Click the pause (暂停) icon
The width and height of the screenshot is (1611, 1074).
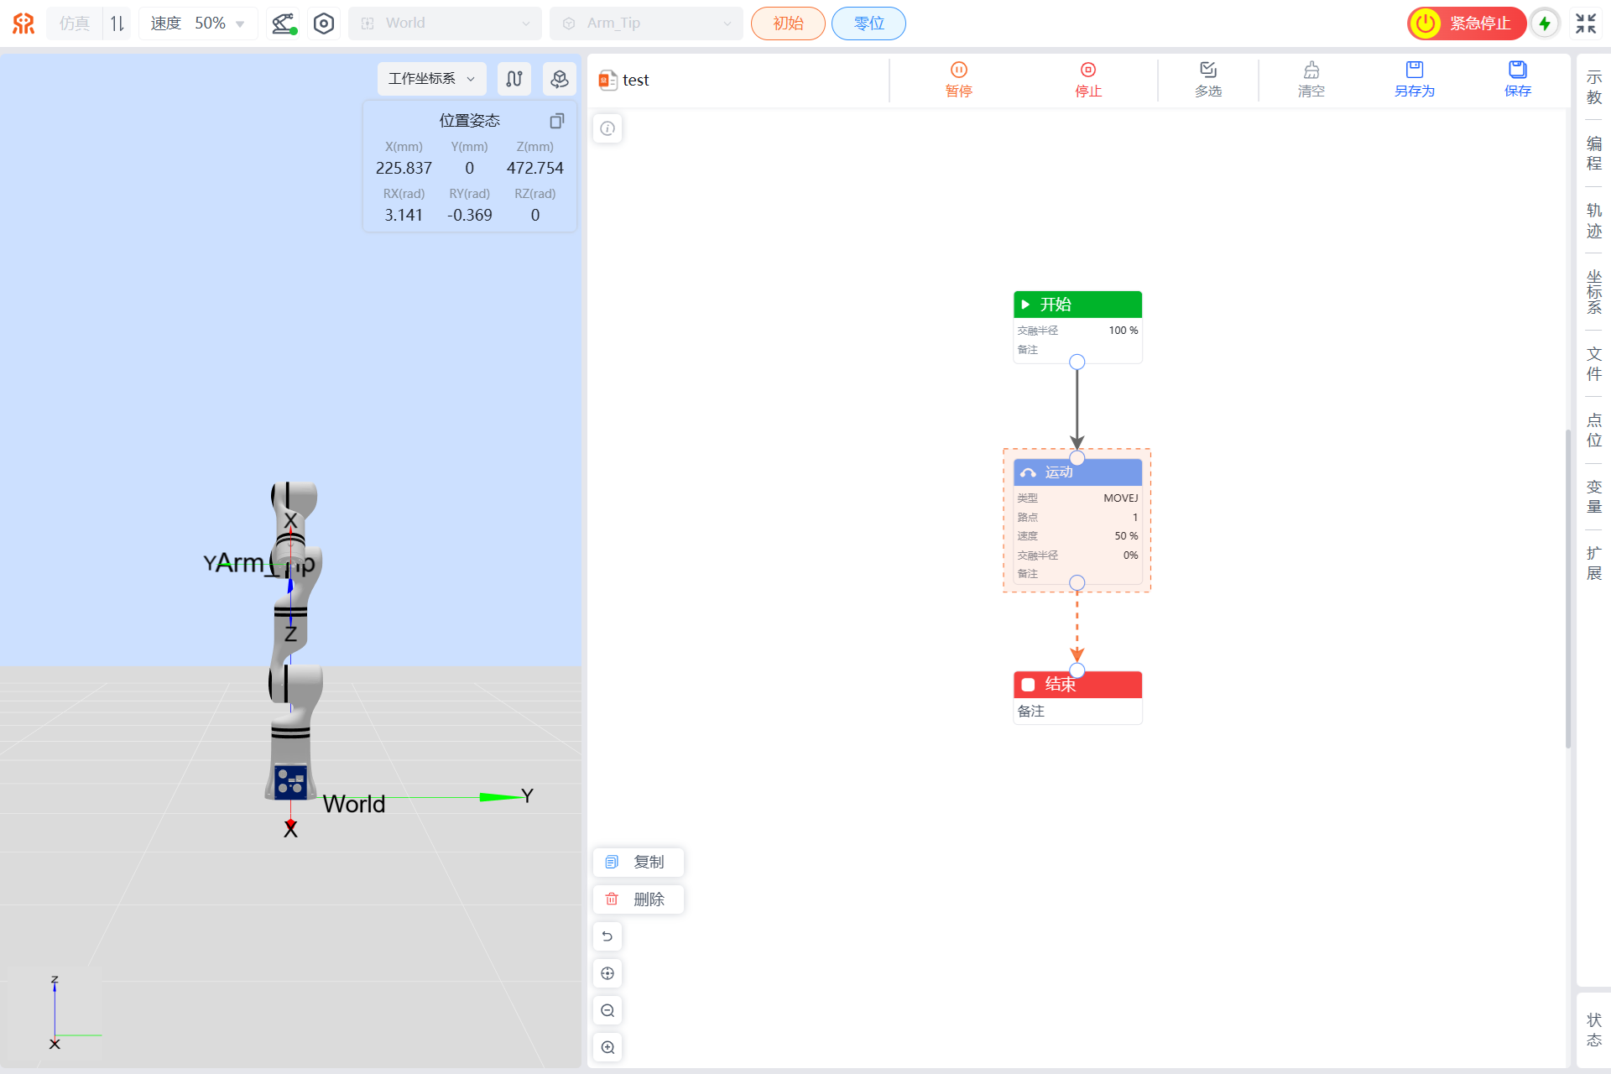tap(958, 70)
